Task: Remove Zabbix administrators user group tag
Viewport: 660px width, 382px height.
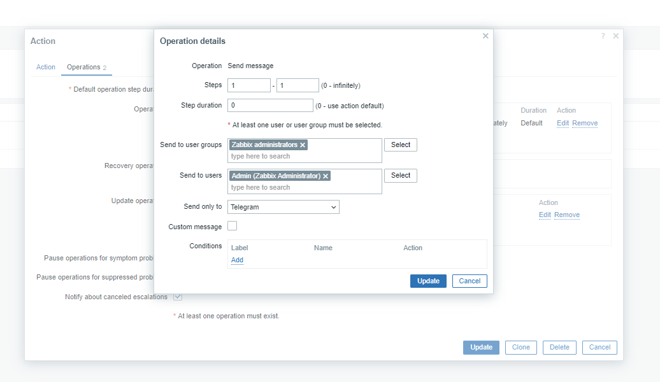Action: point(303,145)
